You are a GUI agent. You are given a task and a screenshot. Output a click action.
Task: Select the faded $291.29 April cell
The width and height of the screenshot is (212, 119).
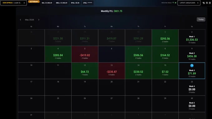coord(138,38)
